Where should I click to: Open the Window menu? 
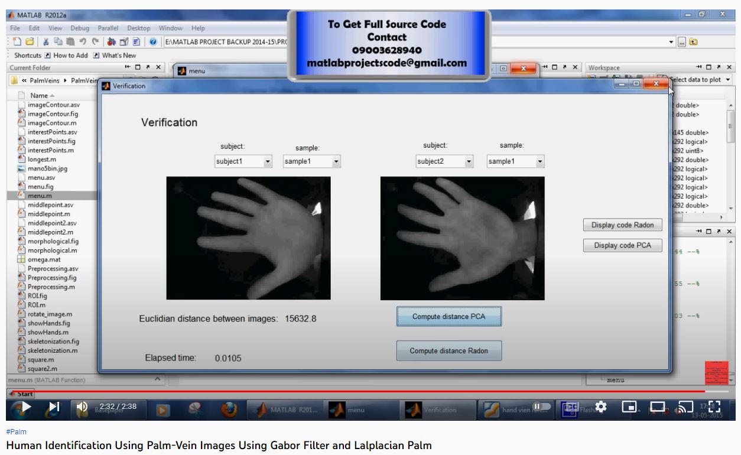[x=171, y=28]
